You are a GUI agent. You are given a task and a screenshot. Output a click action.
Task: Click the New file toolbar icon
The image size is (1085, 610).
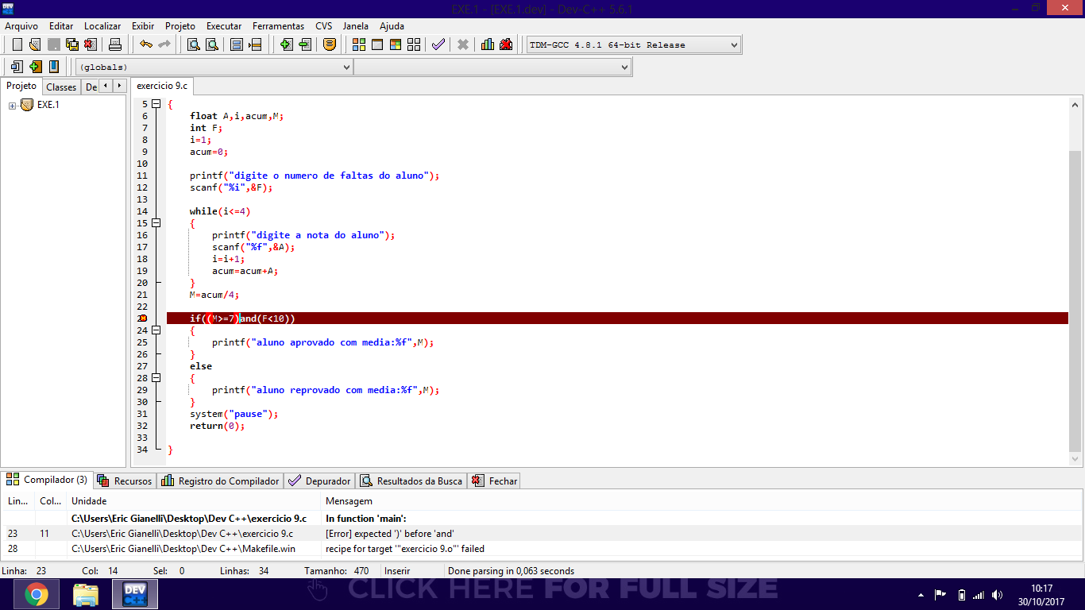pos(17,44)
